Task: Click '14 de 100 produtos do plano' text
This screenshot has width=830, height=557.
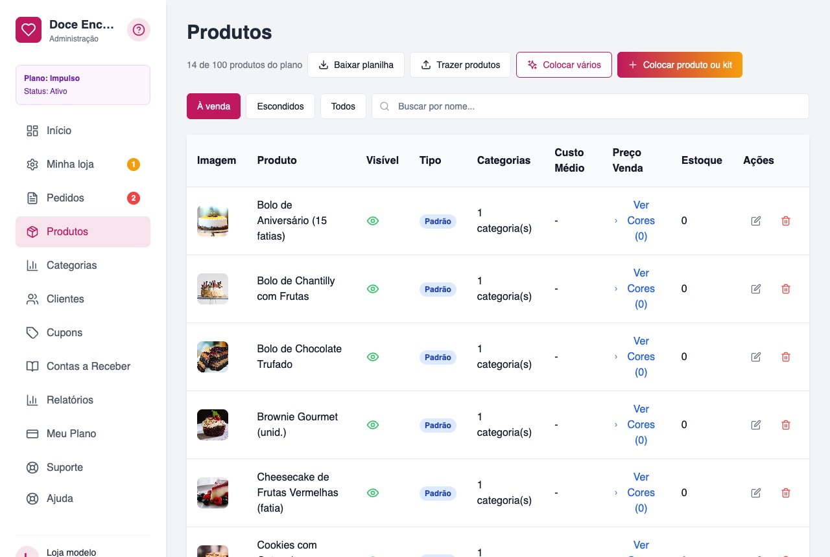Action: (244, 65)
